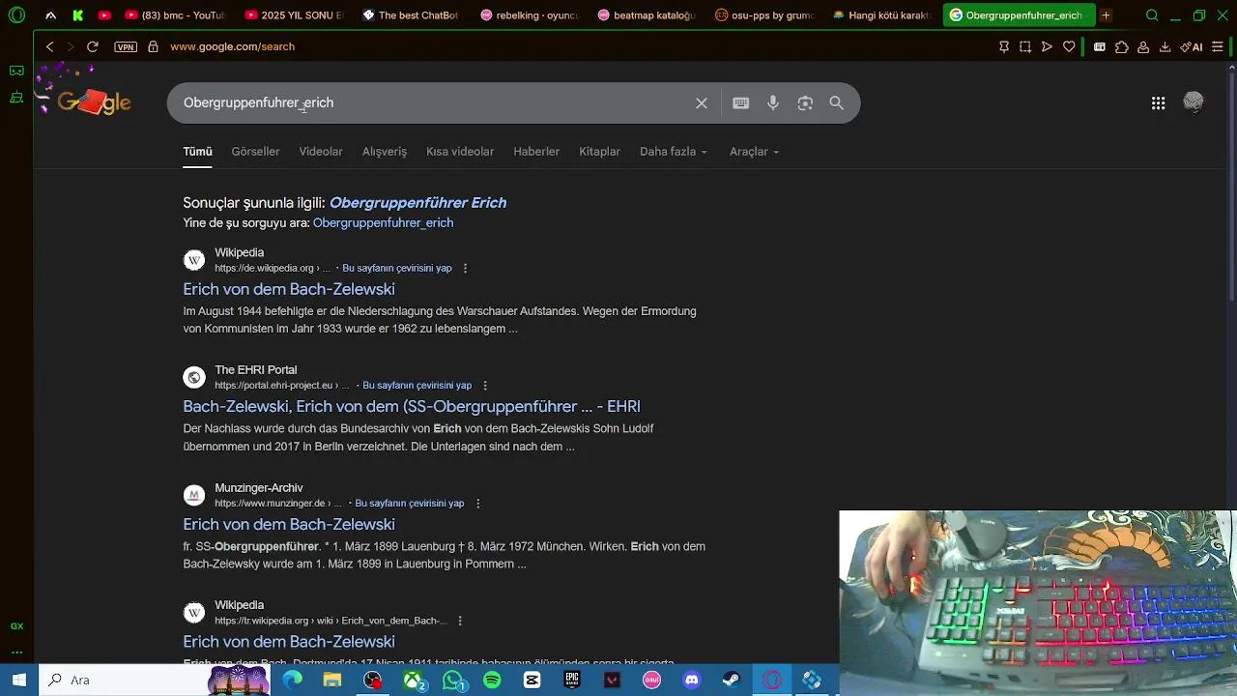Click the suggested 'Obergruppenführer Erich' correction link
The image size is (1237, 696).
[x=417, y=203]
